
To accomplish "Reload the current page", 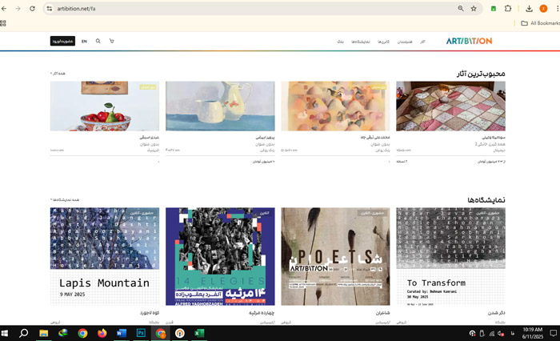I will coord(32,9).
